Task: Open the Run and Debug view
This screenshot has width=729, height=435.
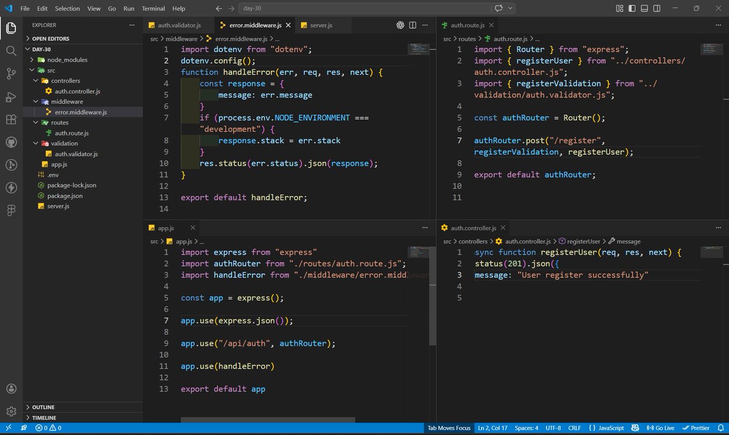Action: pos(11,97)
